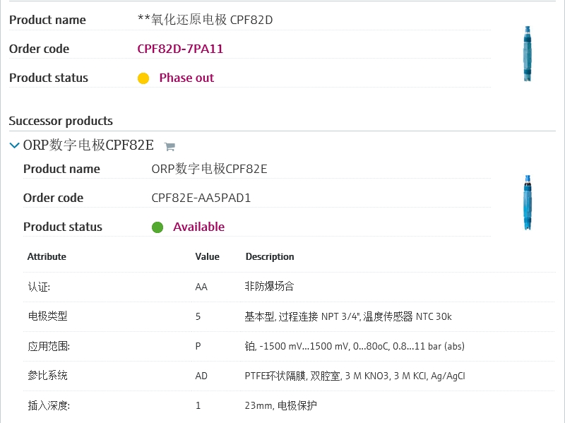Open the CPF82E successor product image
This screenshot has height=423, width=565.
pos(527,203)
